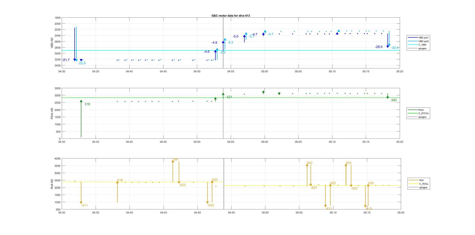Click the 'Pitch AD' y-axis label

pos(52,114)
